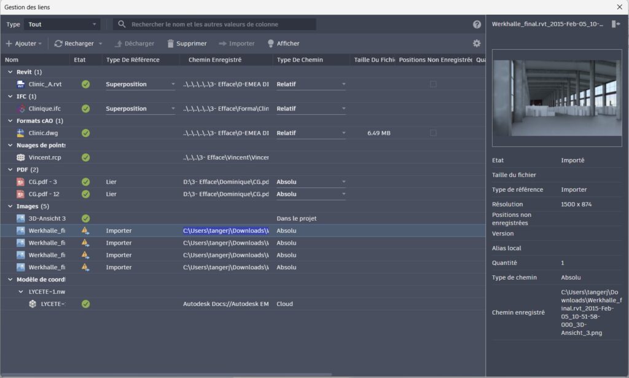This screenshot has width=629, height=378.
Task: Click the Revit file icon beside Clinic_A.rvt
Action: click(21, 84)
